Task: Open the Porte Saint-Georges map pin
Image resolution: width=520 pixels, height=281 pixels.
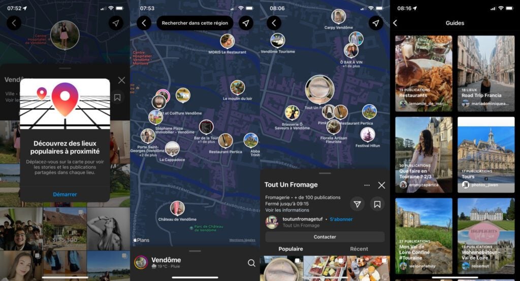Action: (148, 136)
